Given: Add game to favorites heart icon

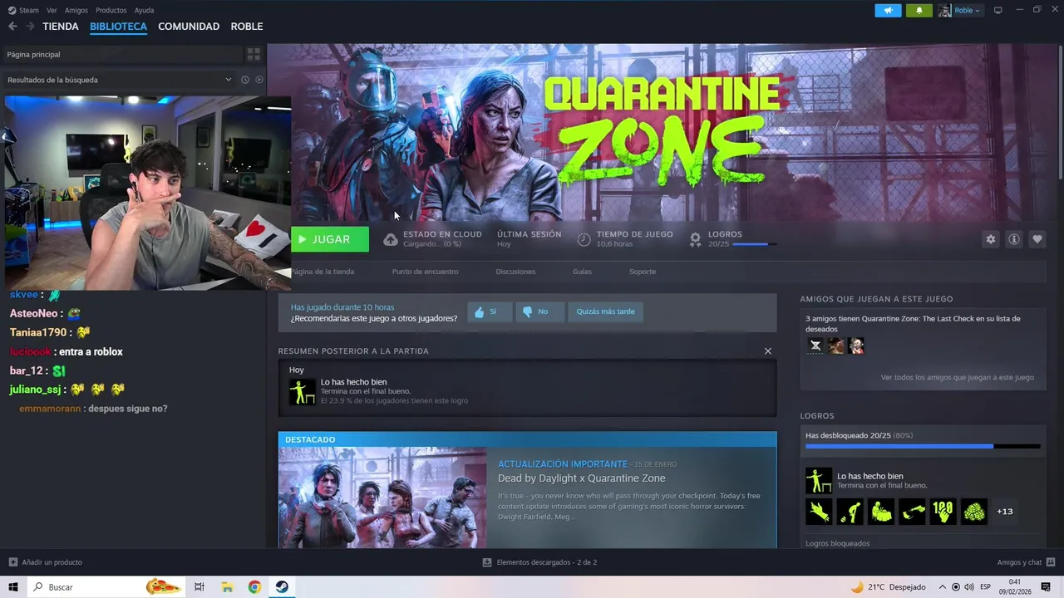Looking at the screenshot, I should (x=1037, y=239).
